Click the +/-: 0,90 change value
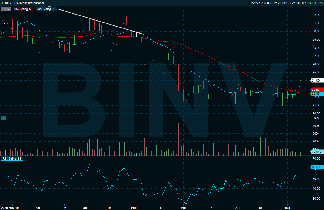 307,3
